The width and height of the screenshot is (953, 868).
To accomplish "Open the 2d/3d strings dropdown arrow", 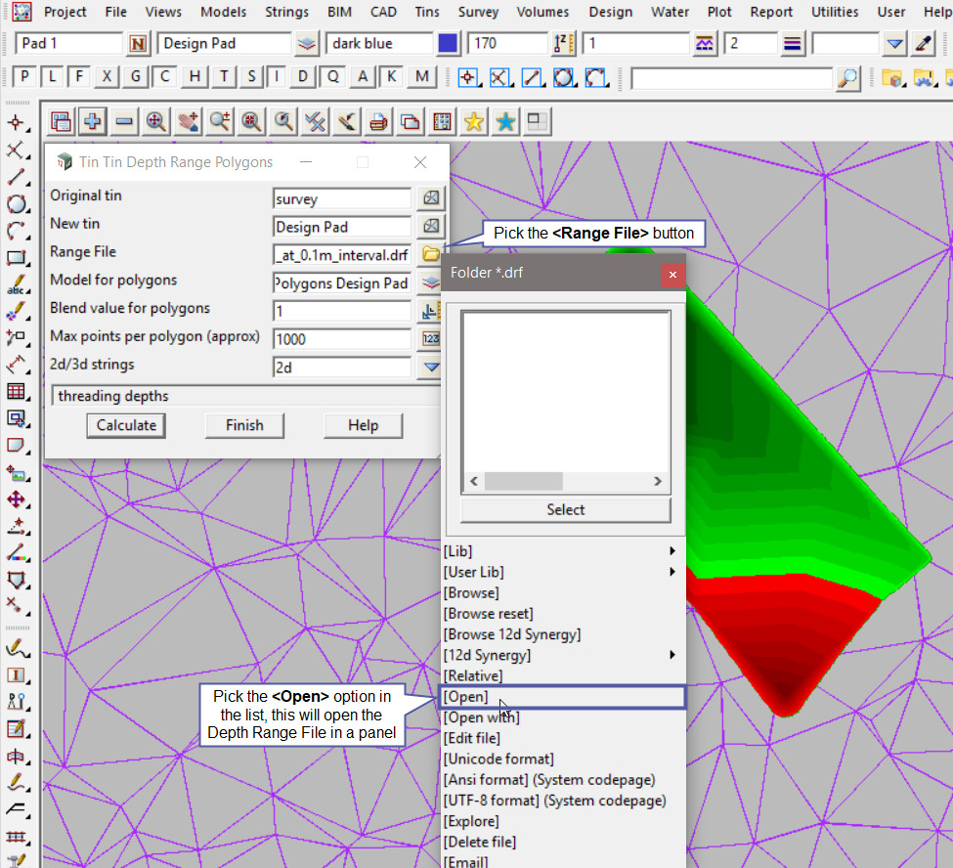I will point(430,368).
